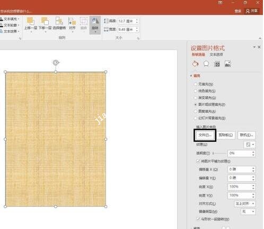Click the Sign in (登录) link
The image size is (264, 229).
coord(237,11)
